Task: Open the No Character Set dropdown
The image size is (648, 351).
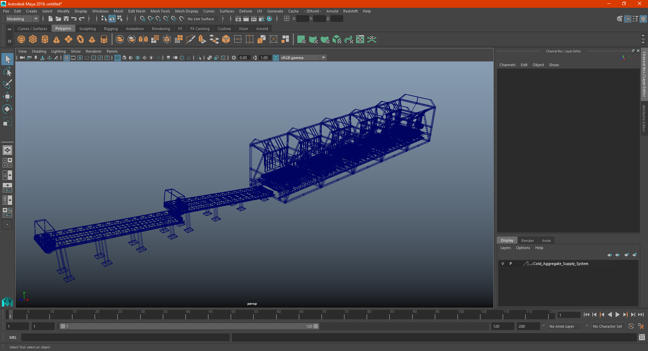Action: point(609,326)
